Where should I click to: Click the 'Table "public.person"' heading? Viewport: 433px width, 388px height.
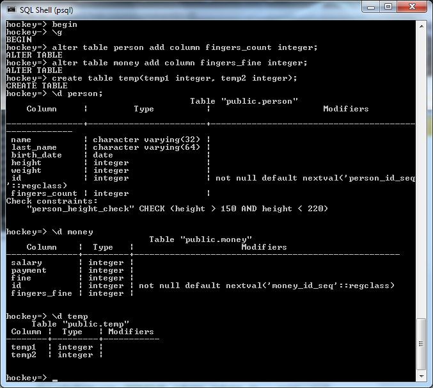244,101
